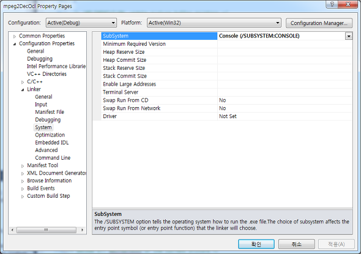Image resolution: width=361 pixels, height=254 pixels.
Task: Select the Swap Run From Network property
Action: [x=159, y=108]
